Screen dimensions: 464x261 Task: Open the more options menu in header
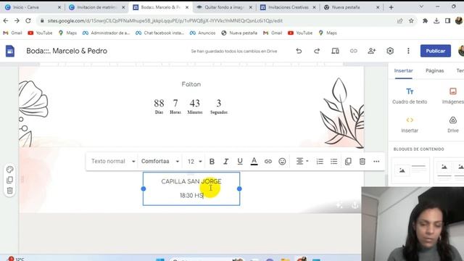pyautogui.click(x=408, y=51)
